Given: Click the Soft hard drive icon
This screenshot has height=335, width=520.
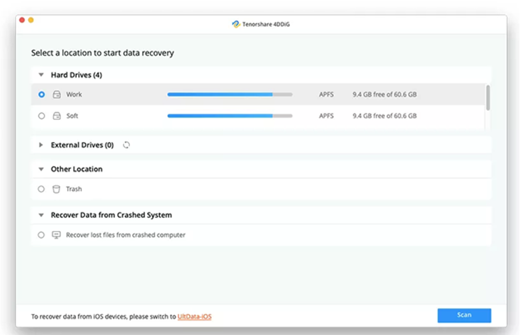Looking at the screenshot, I should (x=57, y=116).
